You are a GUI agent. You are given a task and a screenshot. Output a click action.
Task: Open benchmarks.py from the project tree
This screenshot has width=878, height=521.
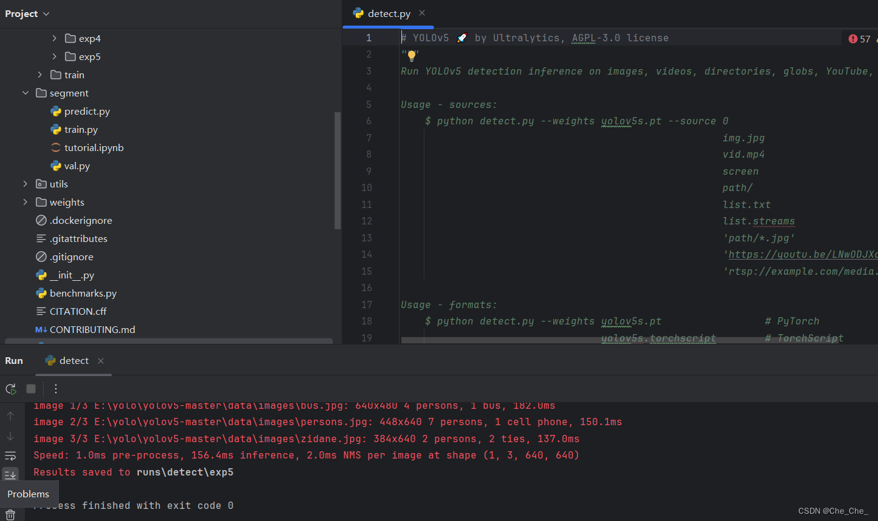[x=83, y=293]
